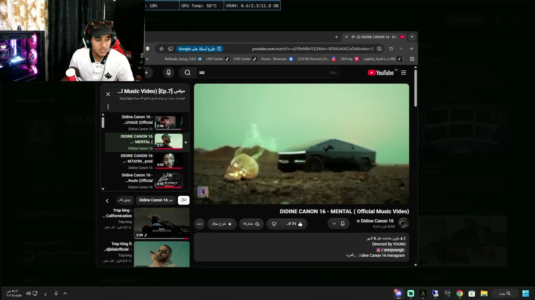Like the video with the thumbs up
Image resolution: width=535 pixels, height=300 pixels.
pyautogui.click(x=294, y=224)
